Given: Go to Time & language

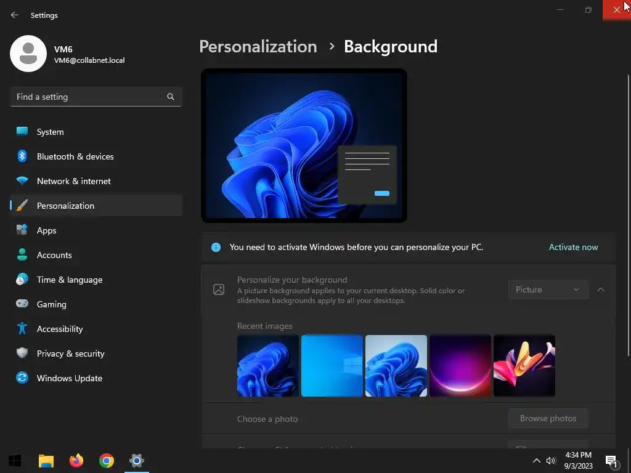Looking at the screenshot, I should (96, 279).
